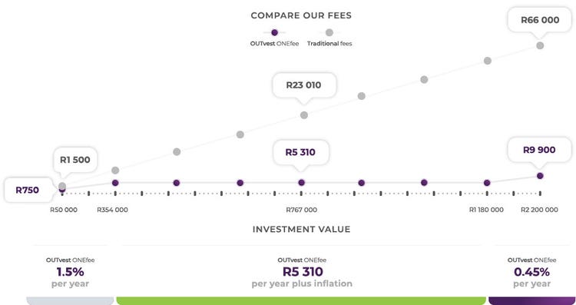Click the R354 000 axis label
Image resolution: width=576 pixels, height=305 pixels.
coord(112,210)
